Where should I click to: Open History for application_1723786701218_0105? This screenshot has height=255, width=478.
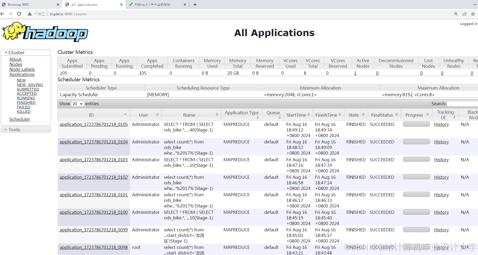point(441,124)
